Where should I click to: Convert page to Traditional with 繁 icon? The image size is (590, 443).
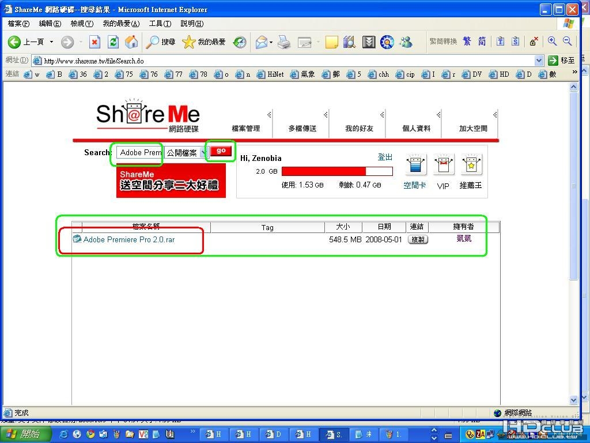467,41
